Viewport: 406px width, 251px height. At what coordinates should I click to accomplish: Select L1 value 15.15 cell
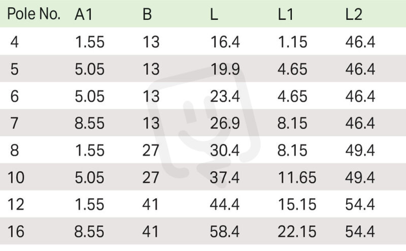pyautogui.click(x=297, y=204)
